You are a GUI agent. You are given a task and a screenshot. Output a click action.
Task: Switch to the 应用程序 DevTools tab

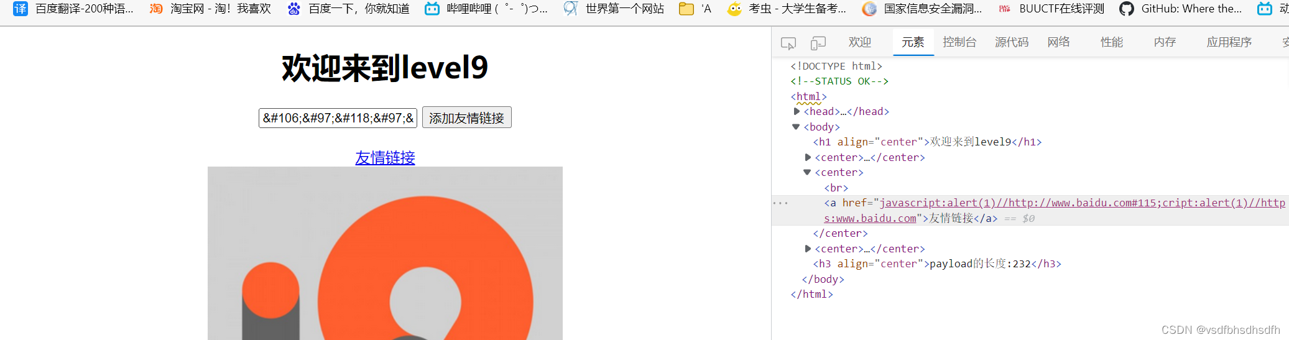1229,42
